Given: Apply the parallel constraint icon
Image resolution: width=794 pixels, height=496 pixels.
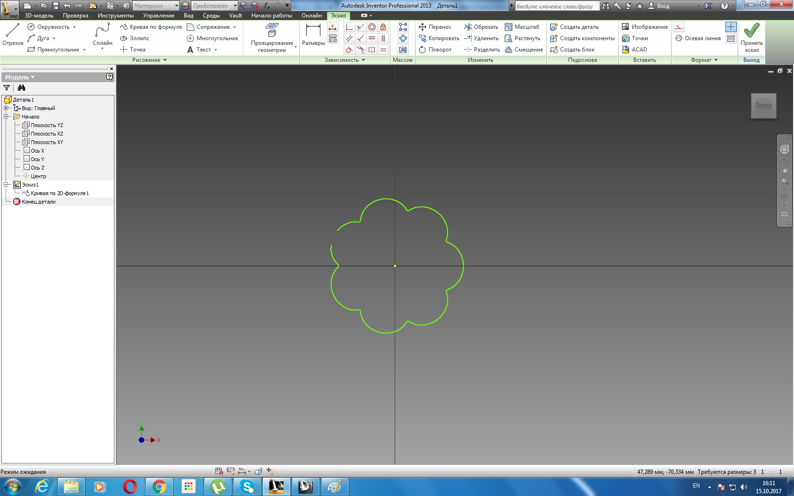Looking at the screenshot, I should click(349, 38).
